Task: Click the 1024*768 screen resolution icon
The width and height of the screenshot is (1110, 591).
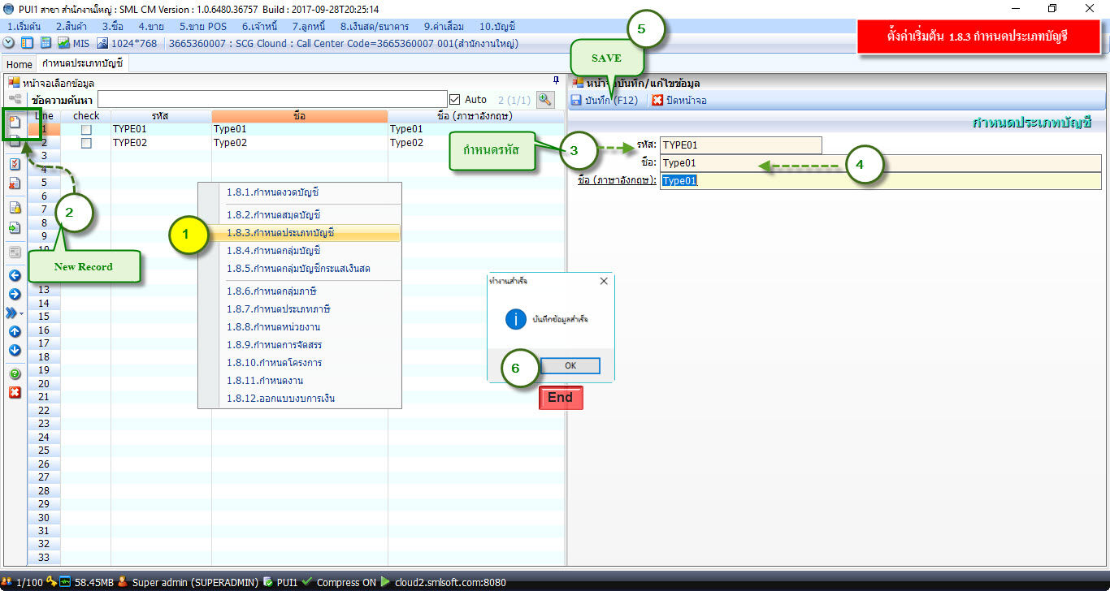Action: pos(102,43)
